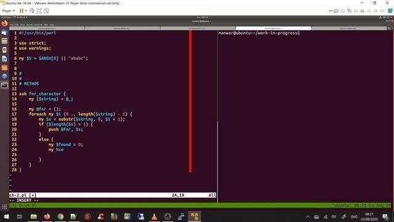Send Ctrl+Alt+Del to the guest
The height and width of the screenshot is (222, 394).
coord(32,11)
